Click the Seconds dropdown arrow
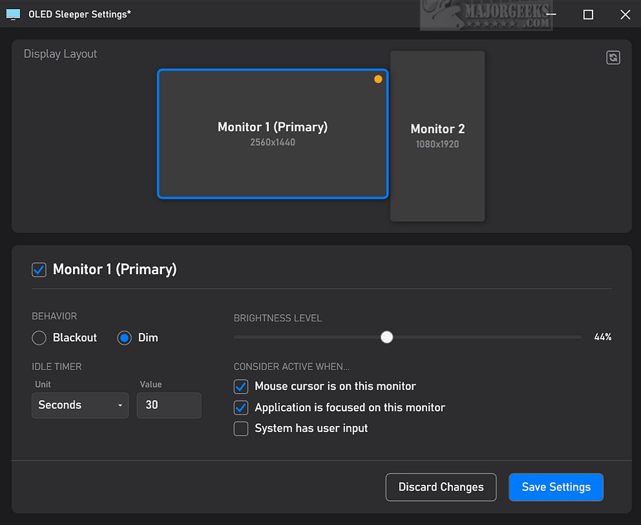 tap(120, 406)
